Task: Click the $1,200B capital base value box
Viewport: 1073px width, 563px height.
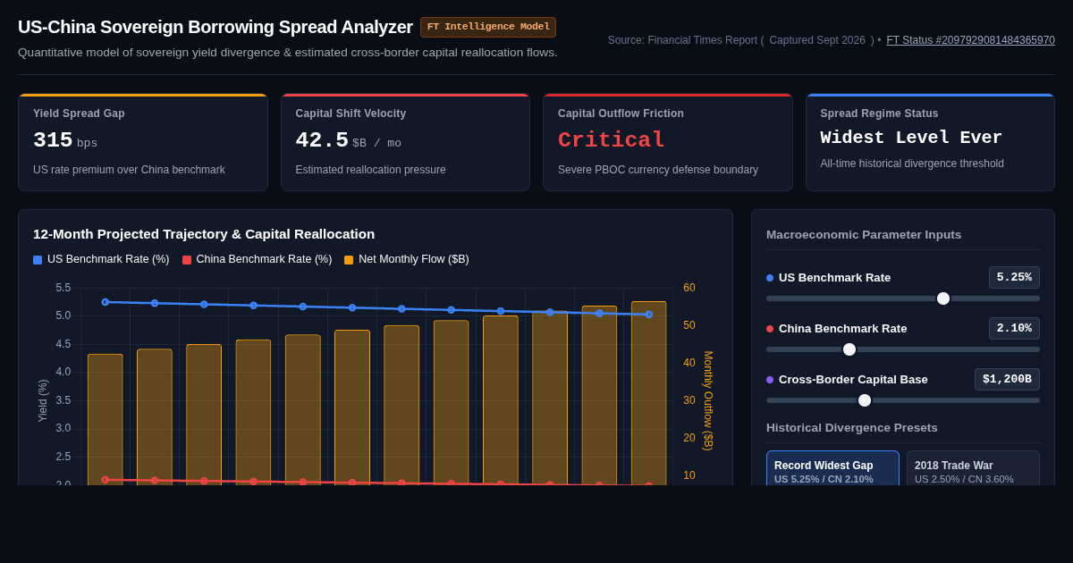Action: [x=1007, y=379]
